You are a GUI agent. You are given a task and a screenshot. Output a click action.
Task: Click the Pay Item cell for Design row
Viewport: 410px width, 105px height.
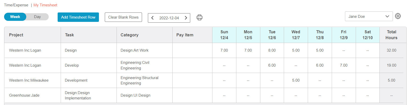pos(192,50)
